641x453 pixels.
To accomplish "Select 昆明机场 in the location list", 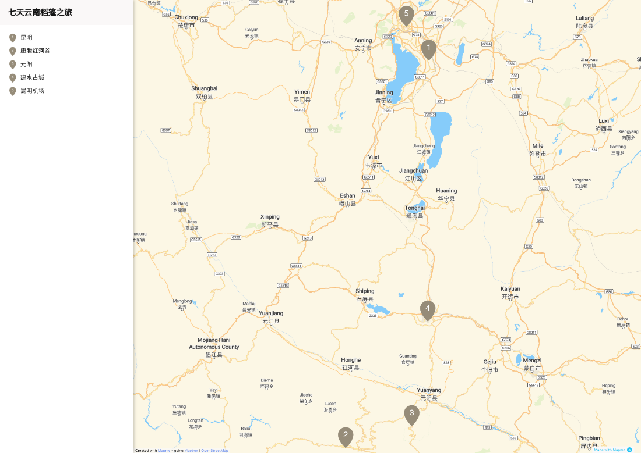I will point(32,91).
